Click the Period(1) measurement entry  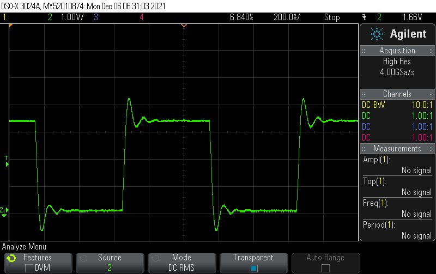pos(397,230)
